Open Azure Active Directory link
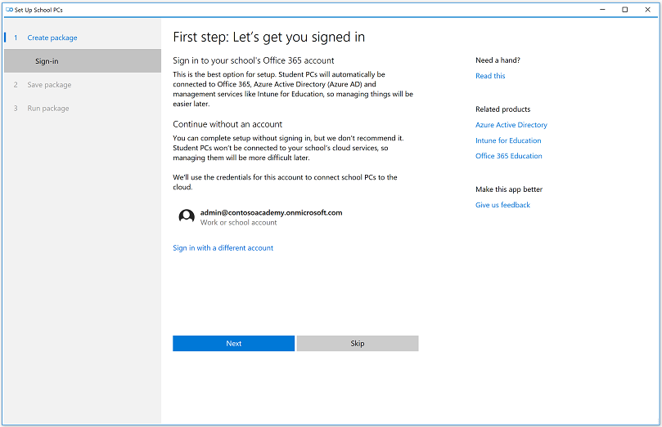The width and height of the screenshot is (662, 427). (x=511, y=125)
